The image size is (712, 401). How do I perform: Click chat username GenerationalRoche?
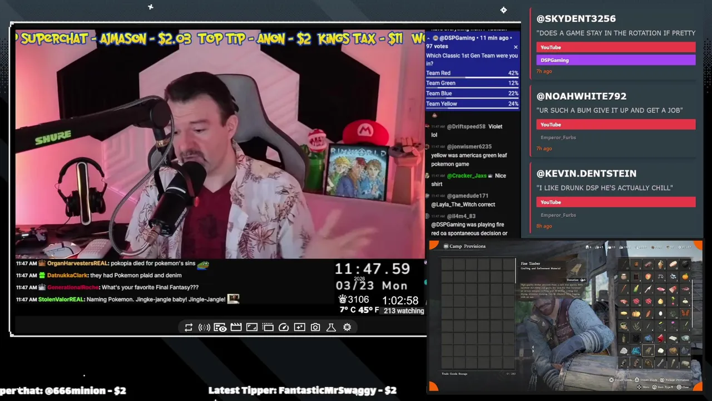[73, 287]
